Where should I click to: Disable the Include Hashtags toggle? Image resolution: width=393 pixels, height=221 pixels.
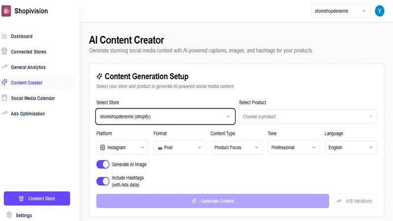[103, 181]
